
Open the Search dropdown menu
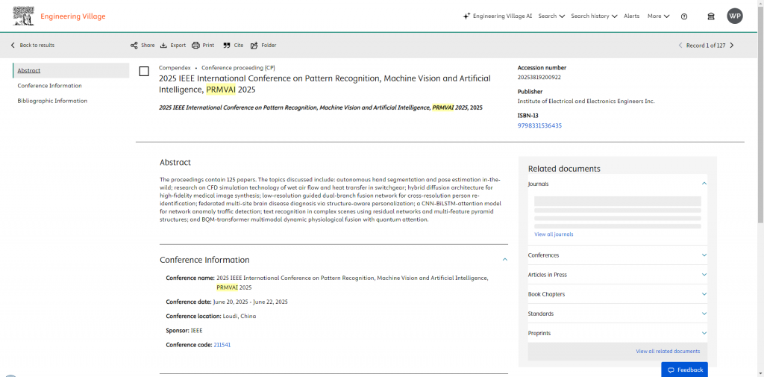551,16
